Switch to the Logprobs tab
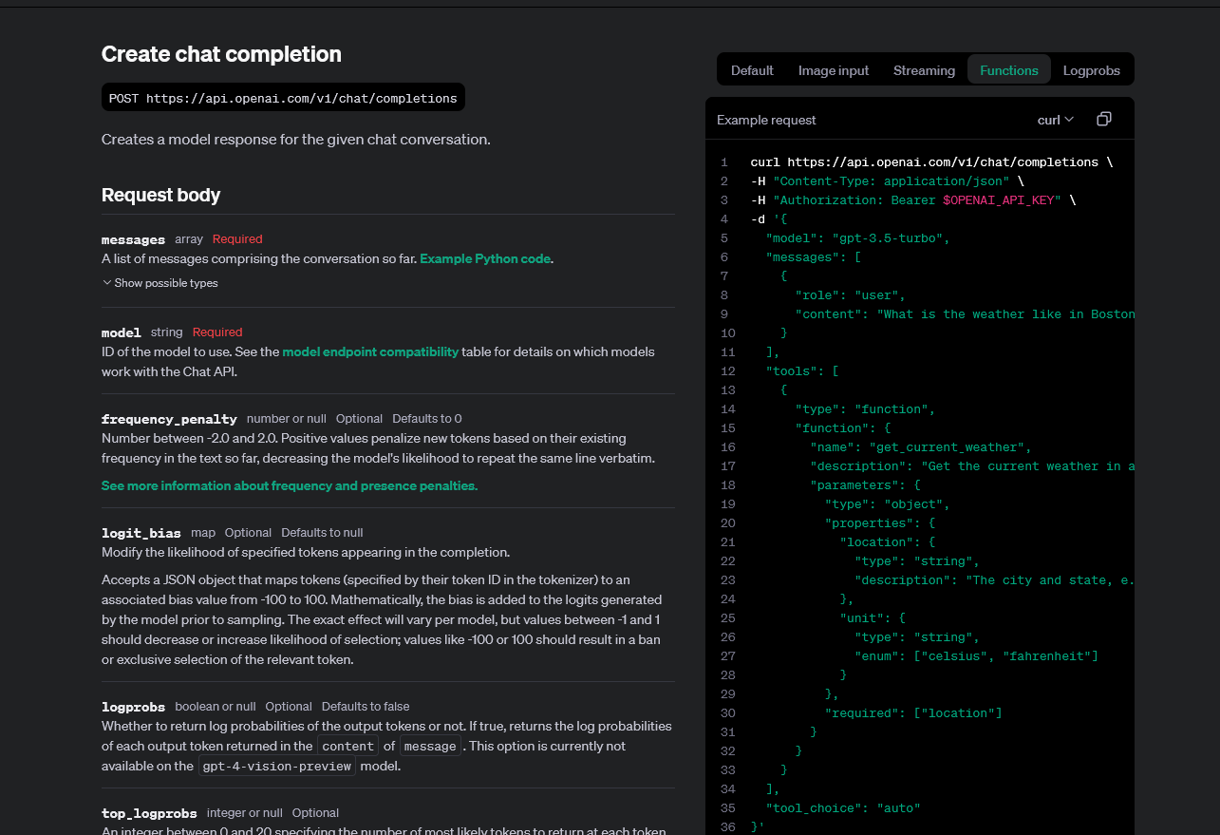 pos(1091,69)
